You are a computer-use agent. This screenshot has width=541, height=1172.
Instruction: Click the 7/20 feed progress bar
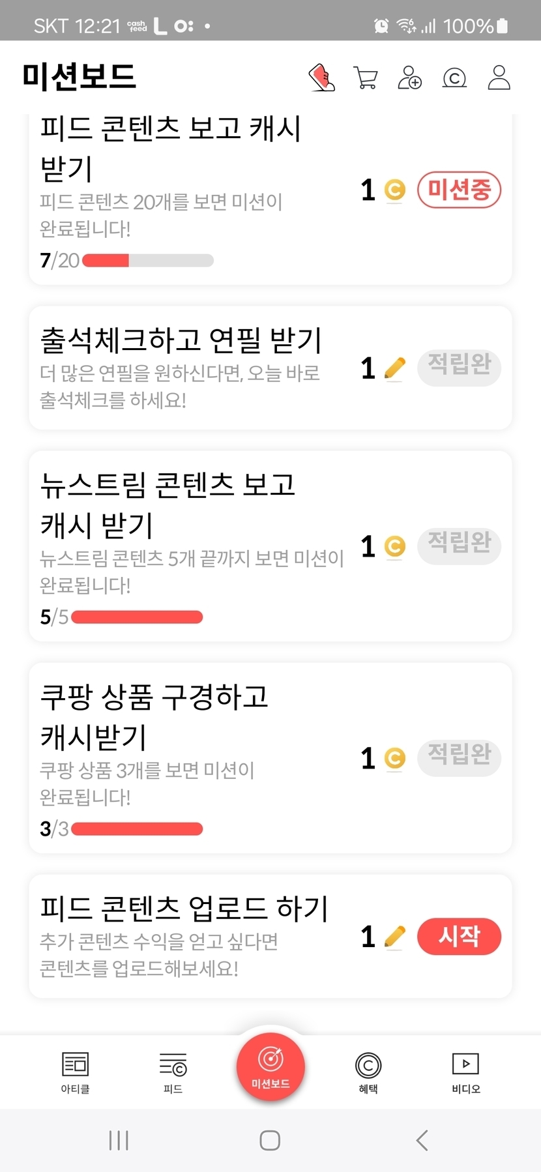click(x=148, y=261)
